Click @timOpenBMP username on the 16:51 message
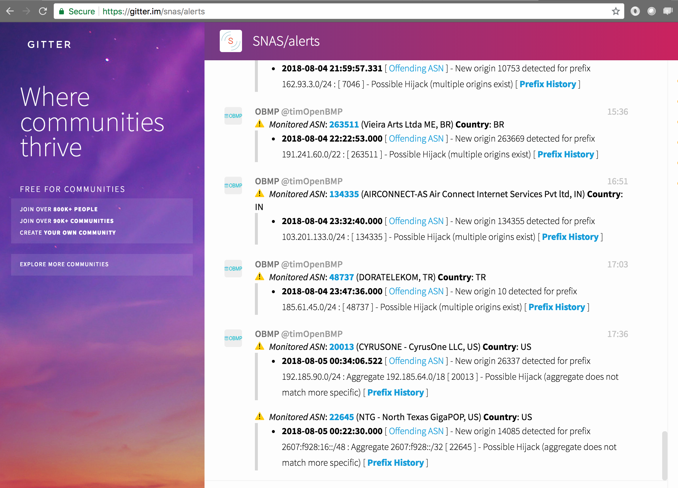 point(312,181)
